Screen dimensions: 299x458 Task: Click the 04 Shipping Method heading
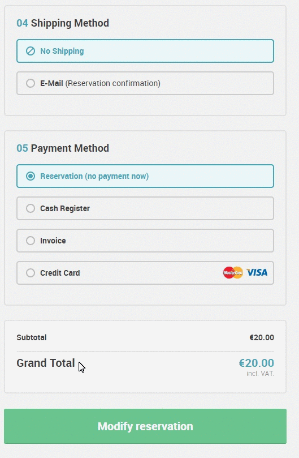[x=63, y=23]
